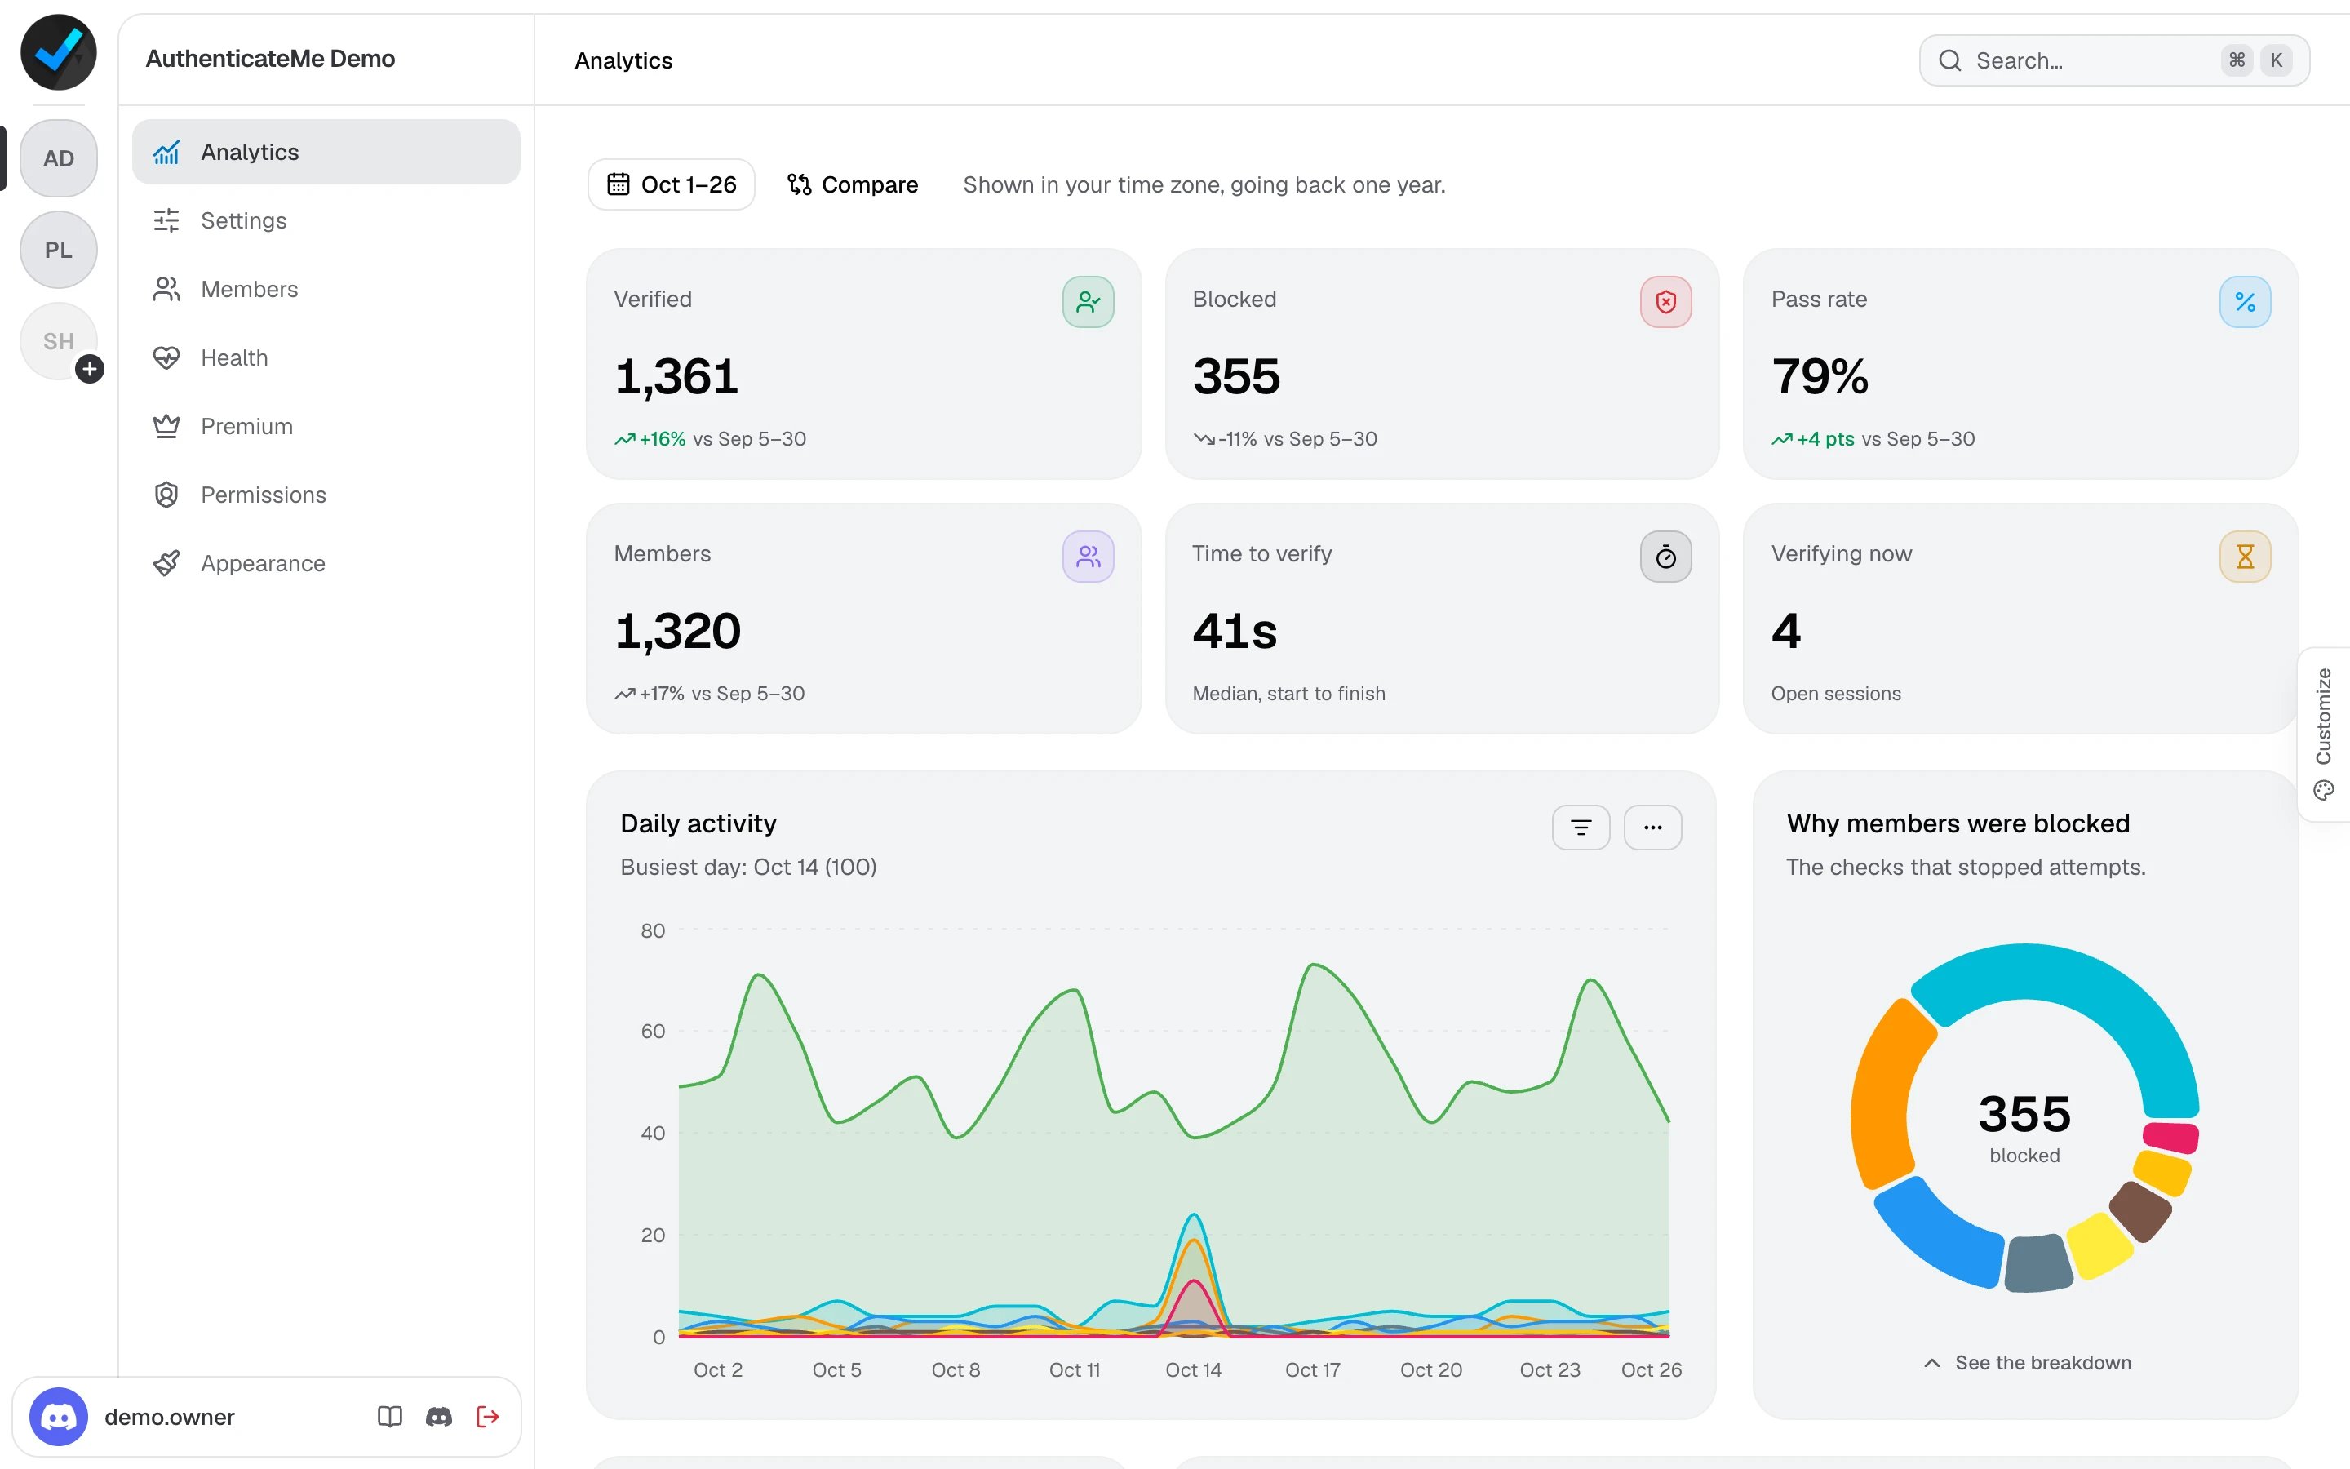Click the 79% pass rate value
Image resolution: width=2350 pixels, height=1469 pixels.
(1820, 376)
